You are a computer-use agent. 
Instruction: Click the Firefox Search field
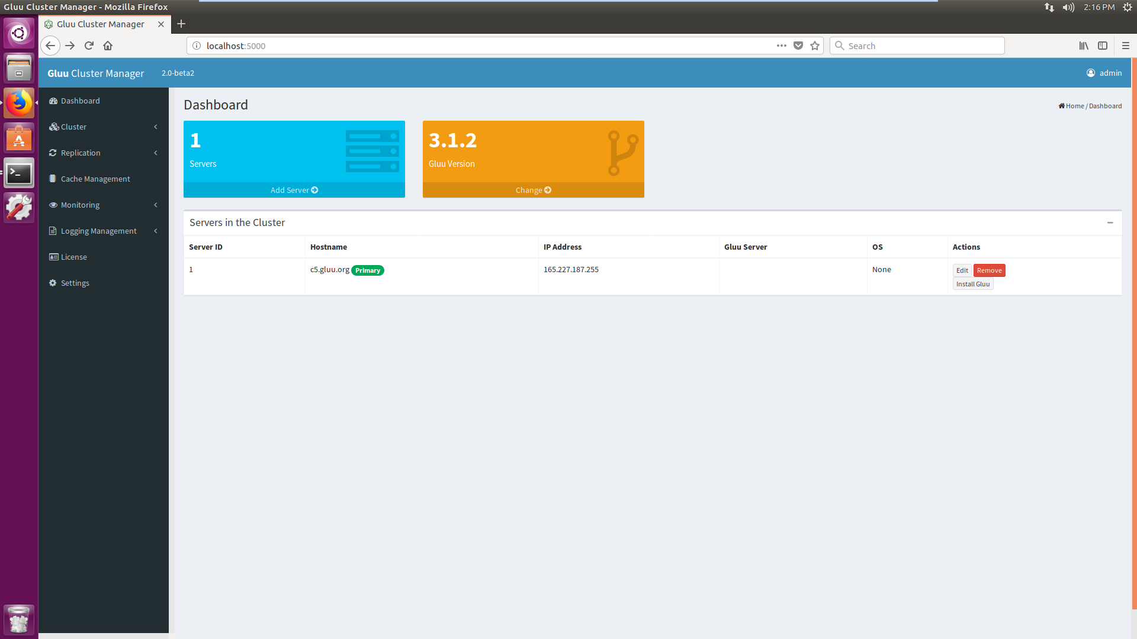[x=917, y=46]
